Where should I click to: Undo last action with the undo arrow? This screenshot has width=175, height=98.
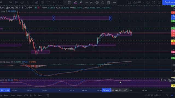point(59,2)
